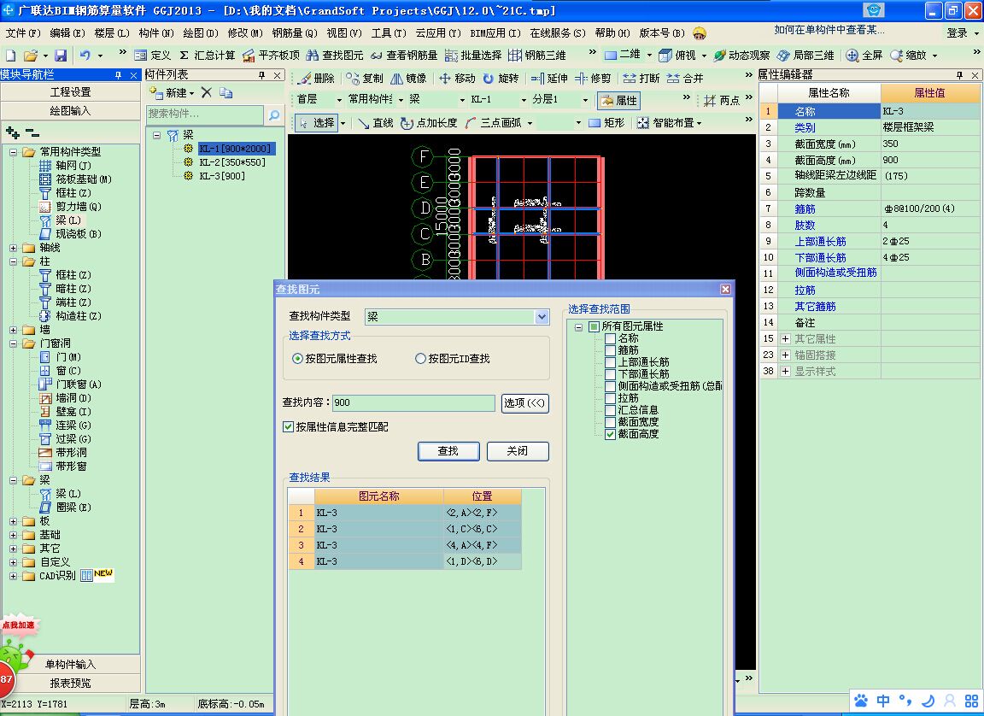Uncheck 截面高度 in search scope
The height and width of the screenshot is (716, 984).
point(610,434)
